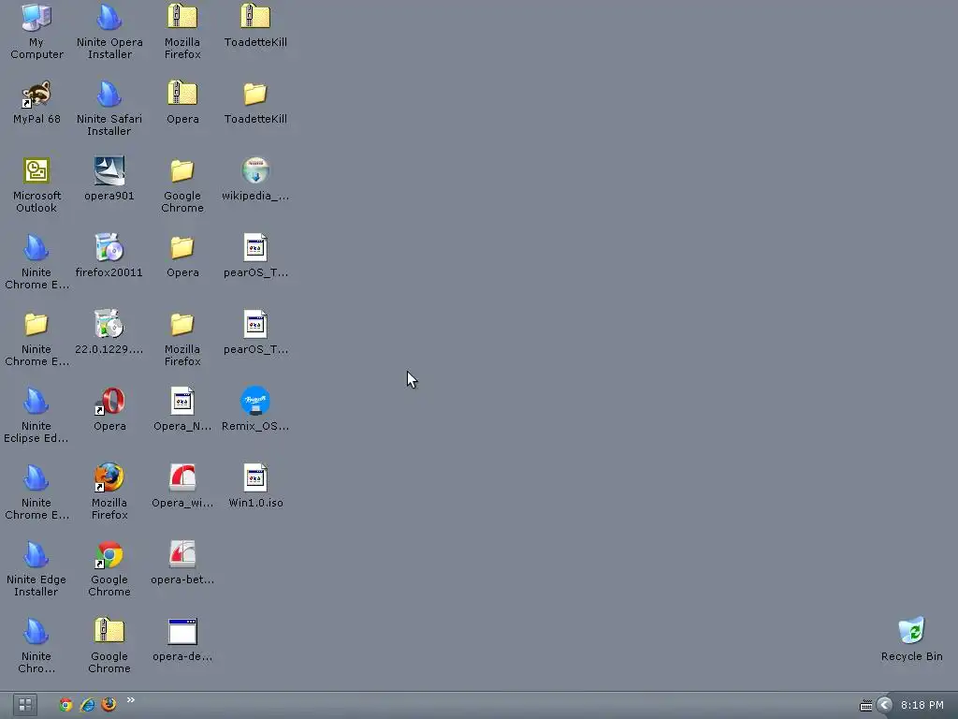Open the Ninite Chrome E... yellow folder
This screenshot has height=719, width=958.
36,325
